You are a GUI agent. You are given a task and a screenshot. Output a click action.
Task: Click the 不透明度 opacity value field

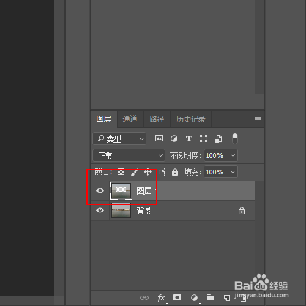coord(216,155)
